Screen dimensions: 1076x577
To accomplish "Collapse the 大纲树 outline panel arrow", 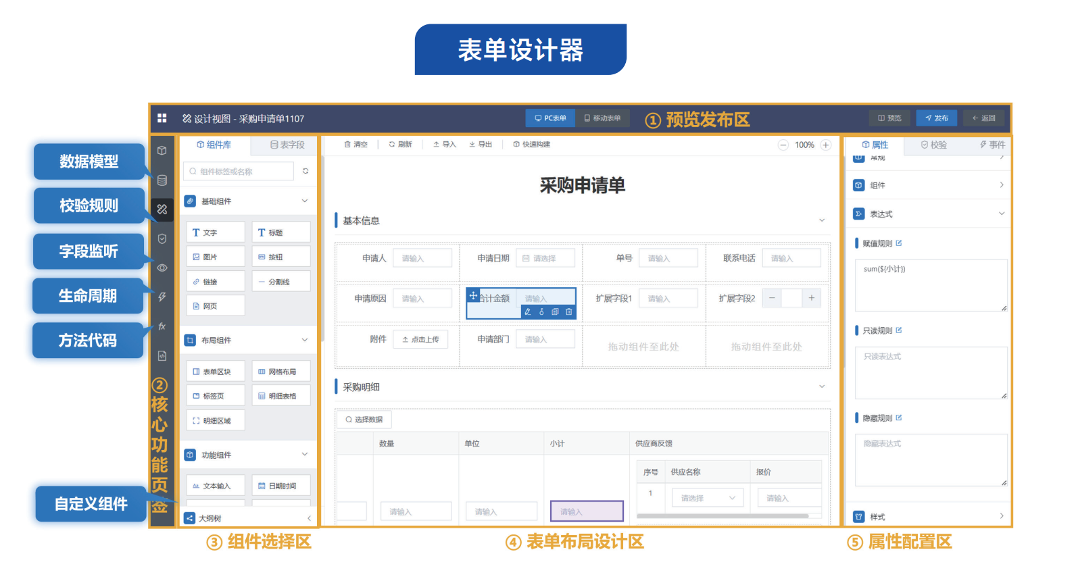I will (x=309, y=518).
